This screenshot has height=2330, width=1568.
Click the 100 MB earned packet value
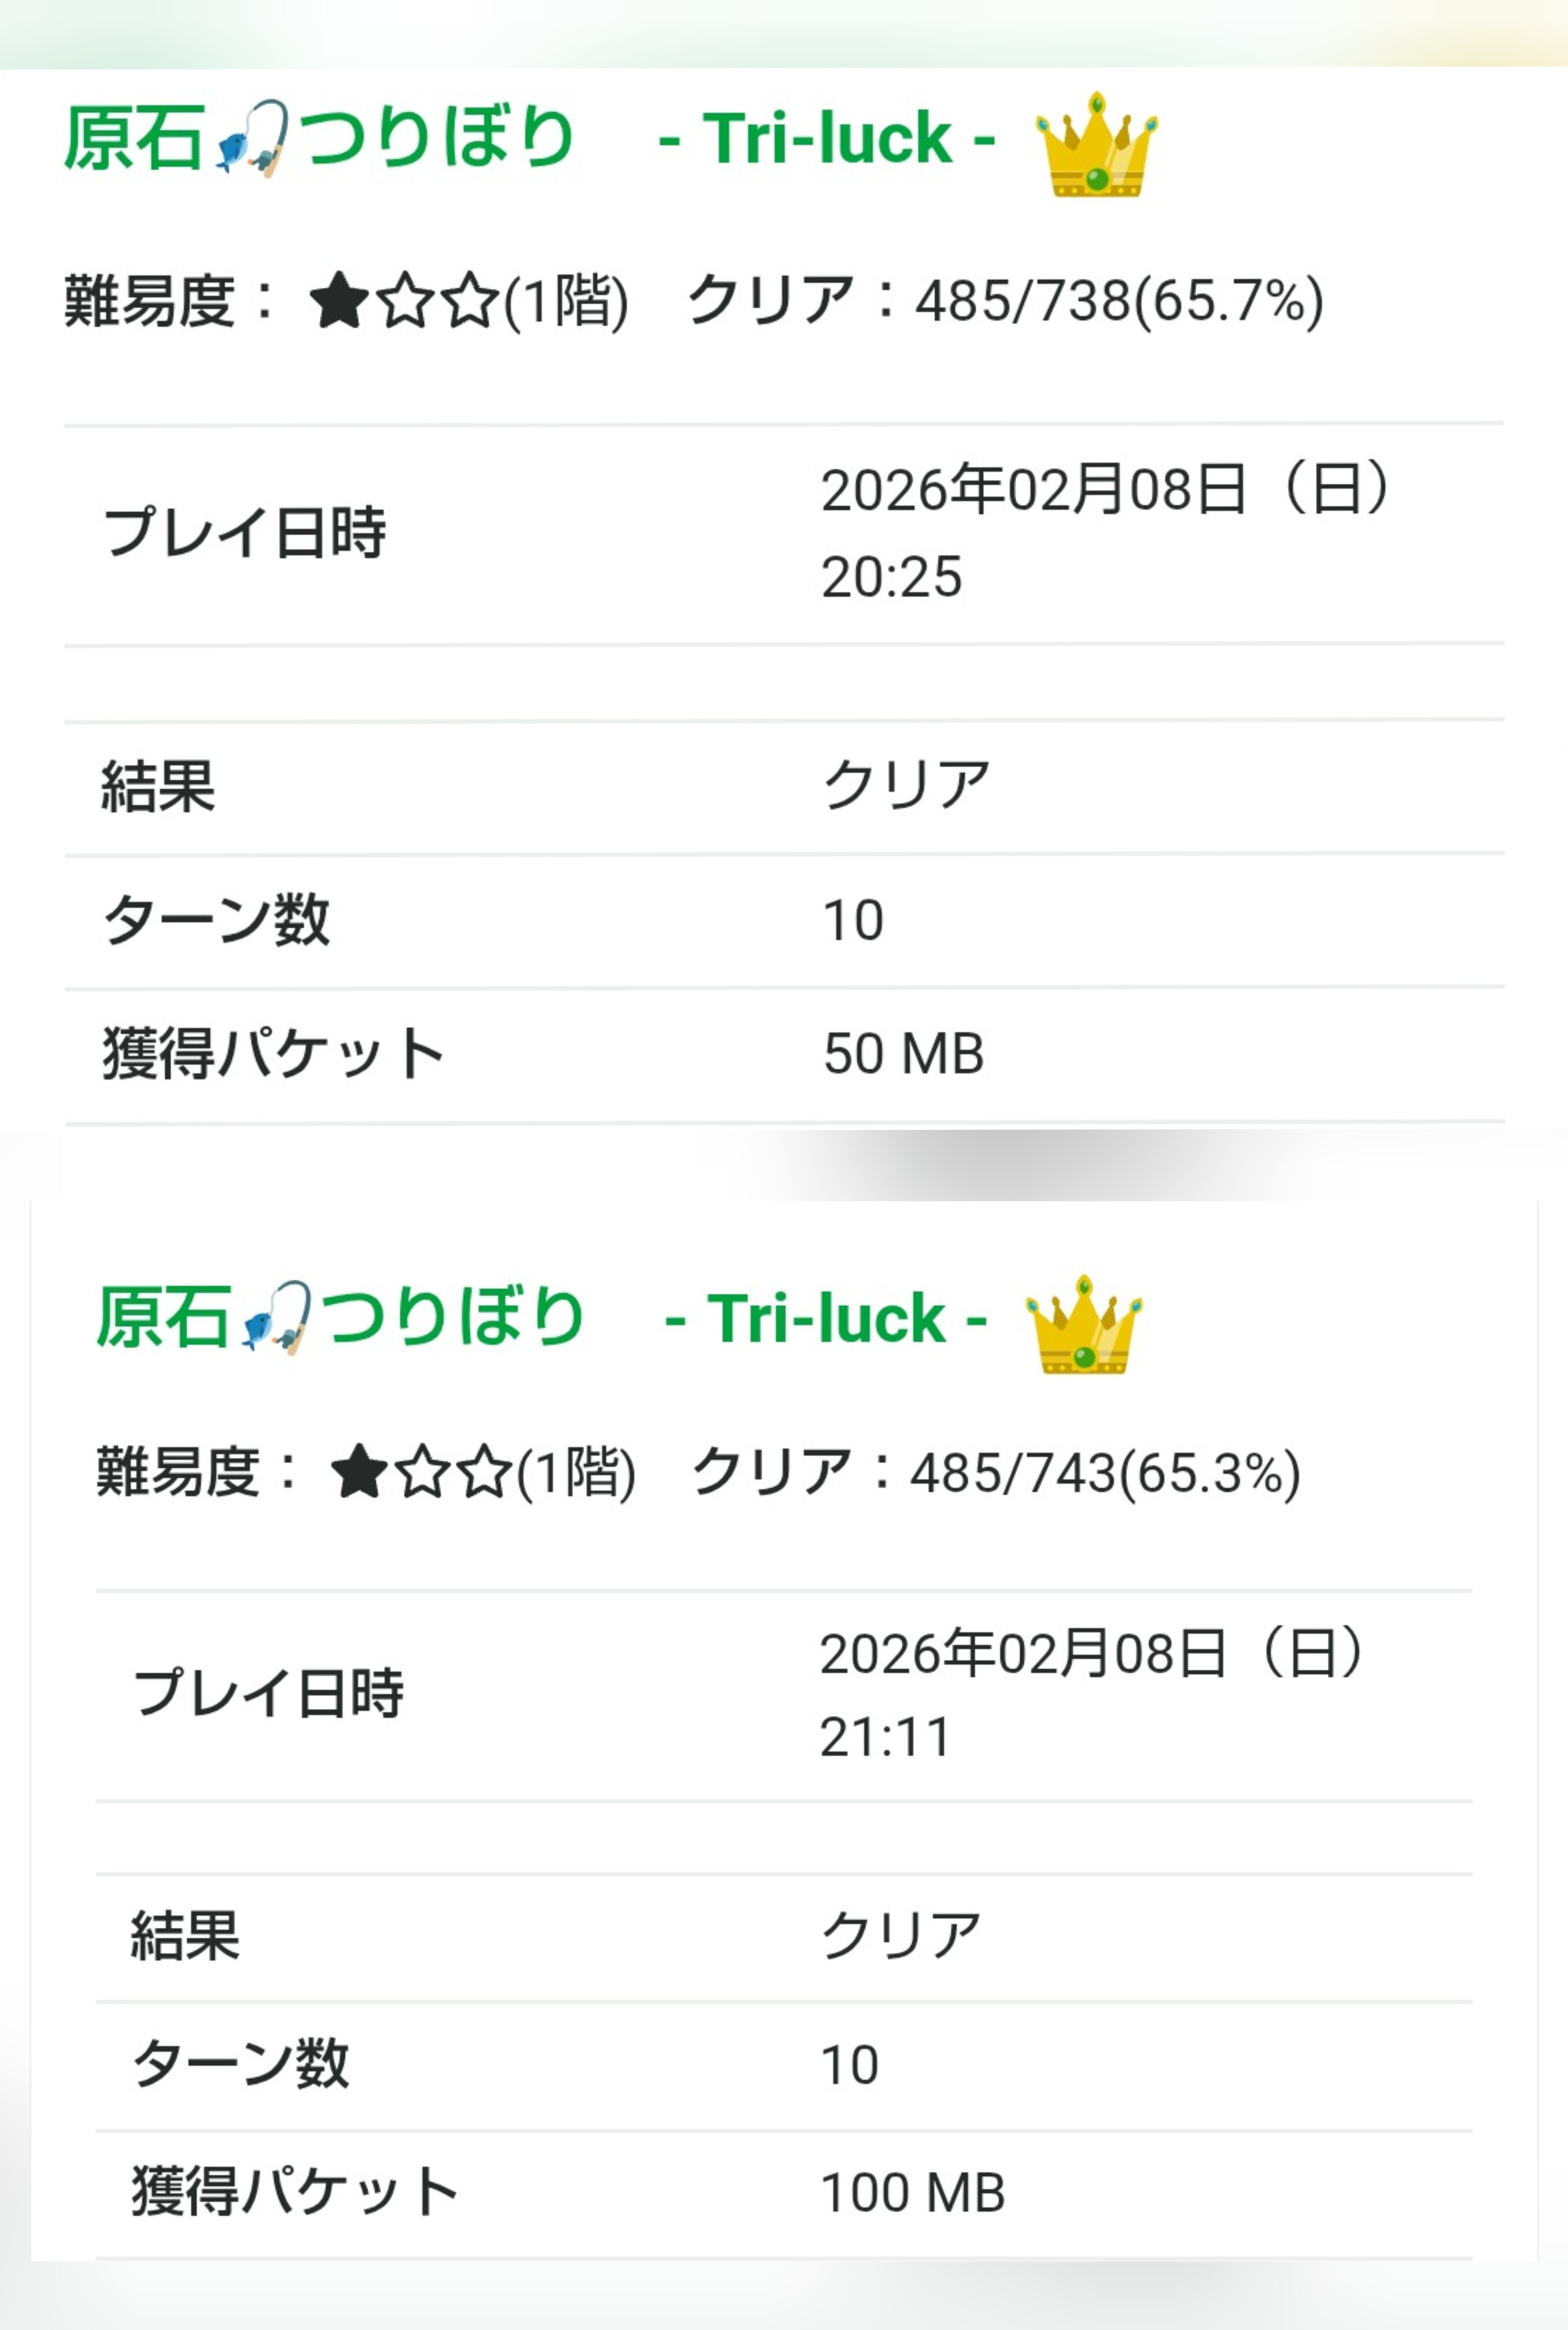(x=912, y=2193)
